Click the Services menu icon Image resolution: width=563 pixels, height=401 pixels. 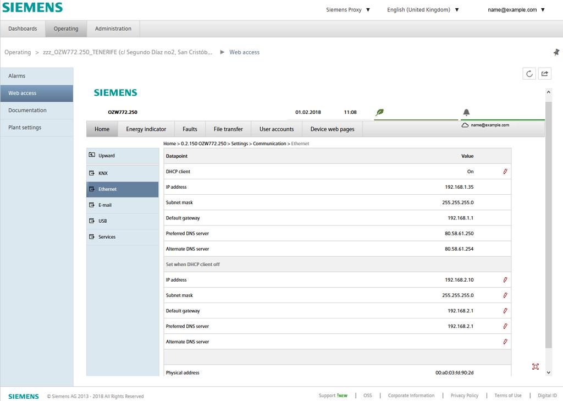click(92, 237)
